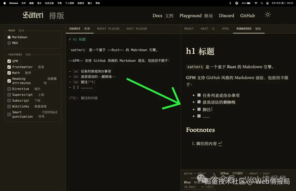Open the 历史记录 menu

[49, 3]
